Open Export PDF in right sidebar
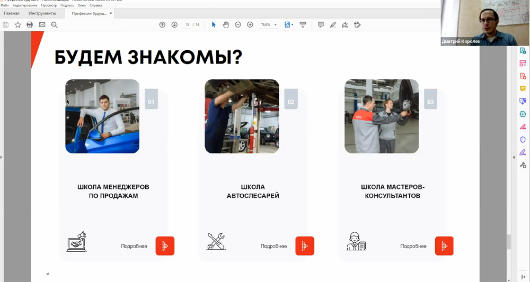530x282 pixels. point(523,51)
